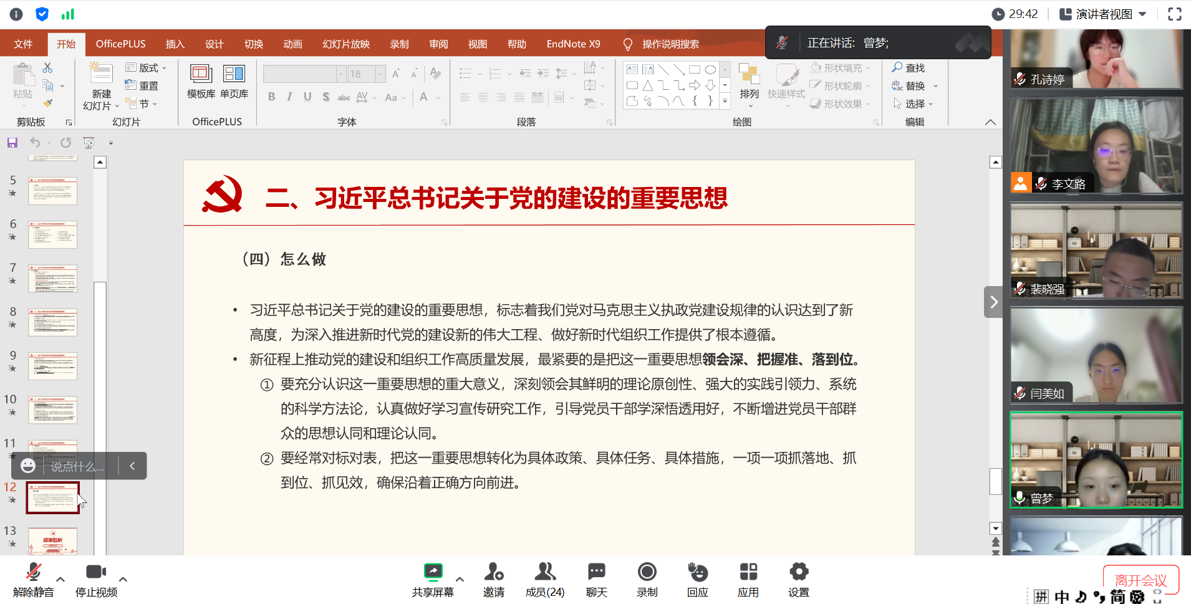Viewport: 1191px width, 604px height.
Task: Collapse the participant video side panel
Action: [993, 302]
